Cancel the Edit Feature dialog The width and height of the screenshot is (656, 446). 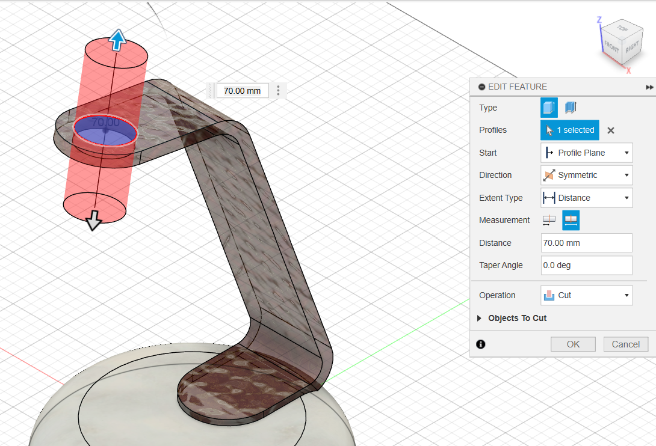pos(626,344)
